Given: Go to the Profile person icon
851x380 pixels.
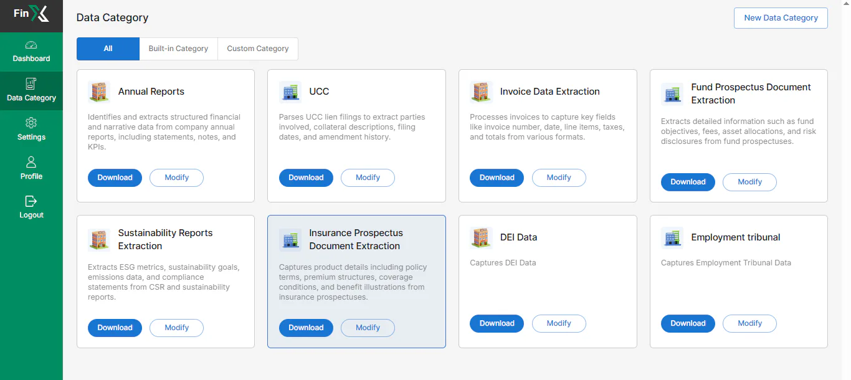Looking at the screenshot, I should (31, 162).
